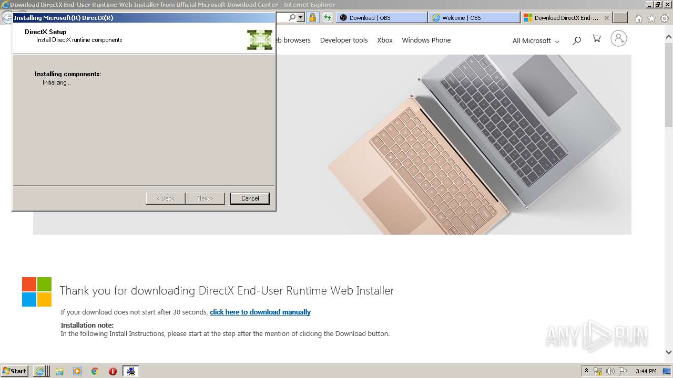Image resolution: width=673 pixels, height=378 pixels.
Task: Open a new blank tab in Internet Explorer
Action: pos(620,18)
